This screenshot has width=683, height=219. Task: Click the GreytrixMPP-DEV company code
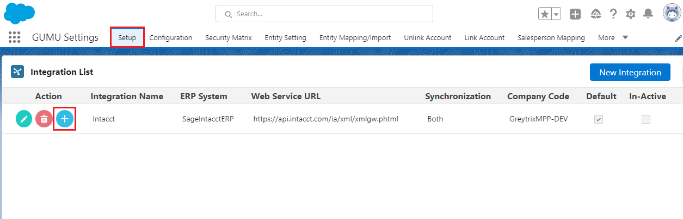pos(539,119)
